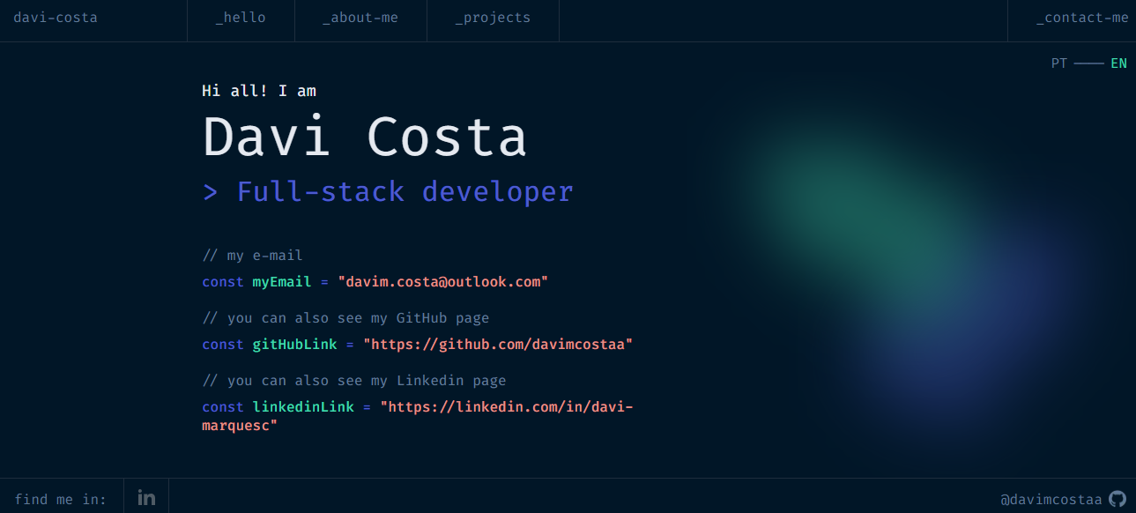Click the davim.costa@outlook.com email string
Viewport: 1136px width, 513px height.
click(443, 282)
